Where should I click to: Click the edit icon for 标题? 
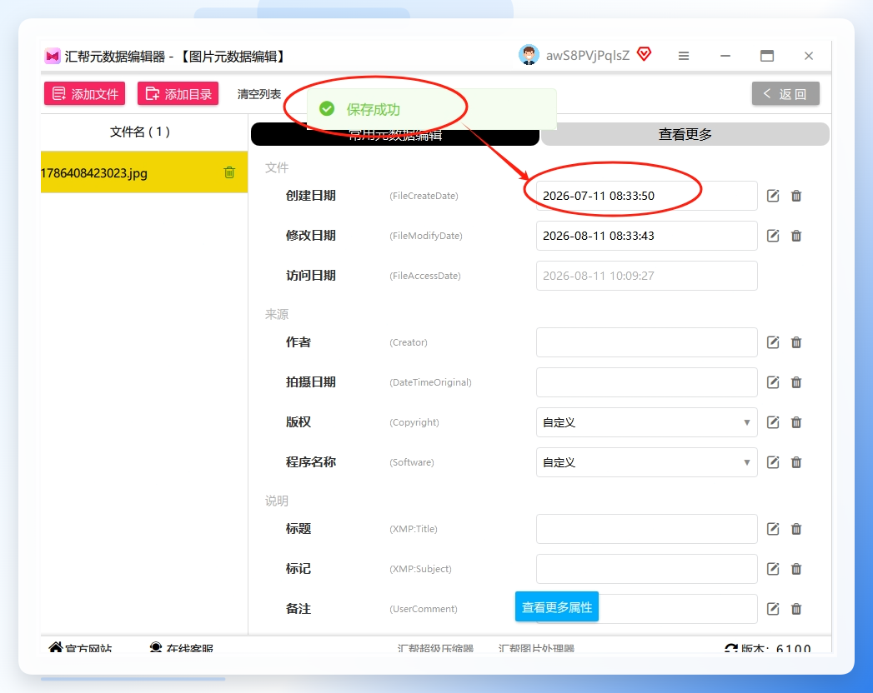pos(773,529)
